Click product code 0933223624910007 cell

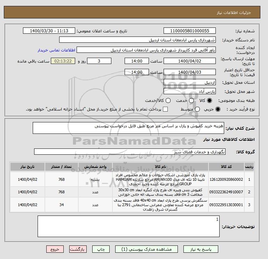tap(226, 192)
